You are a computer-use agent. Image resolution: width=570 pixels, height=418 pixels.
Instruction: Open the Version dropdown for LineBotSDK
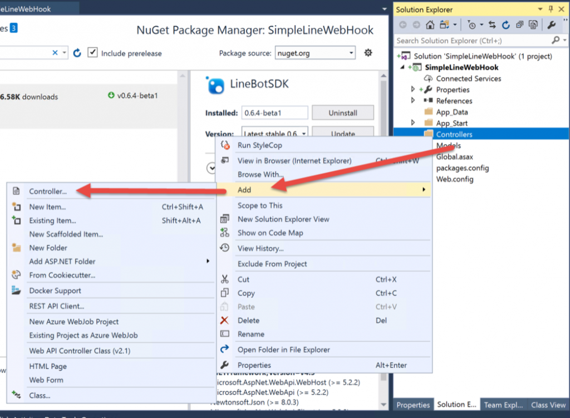point(275,133)
